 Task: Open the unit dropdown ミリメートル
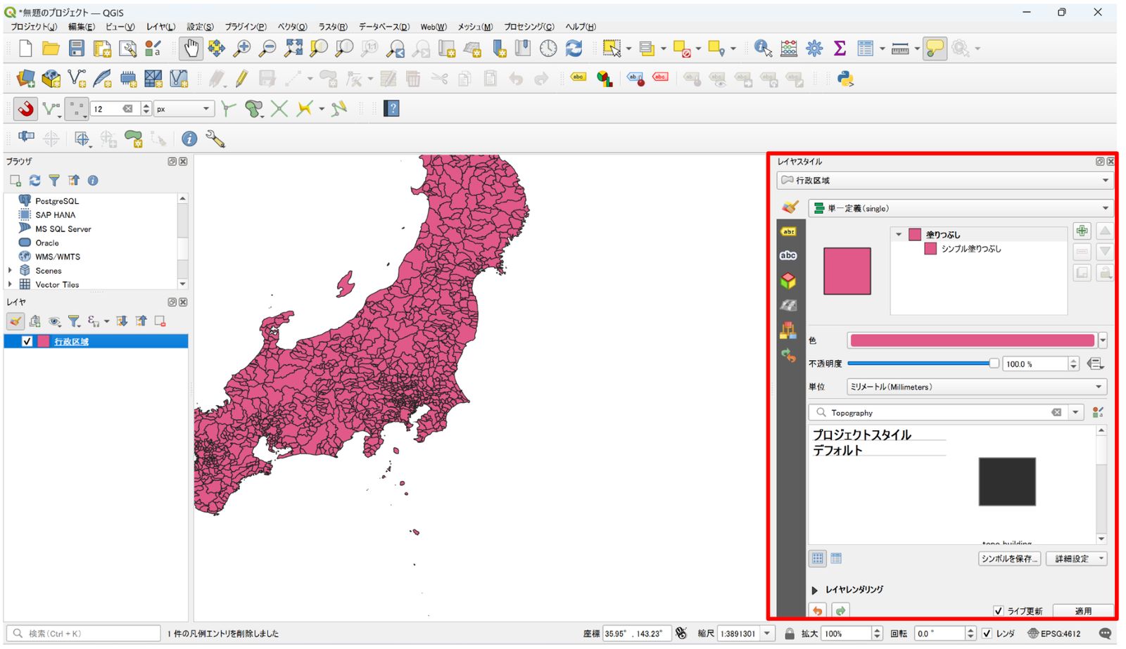point(977,387)
